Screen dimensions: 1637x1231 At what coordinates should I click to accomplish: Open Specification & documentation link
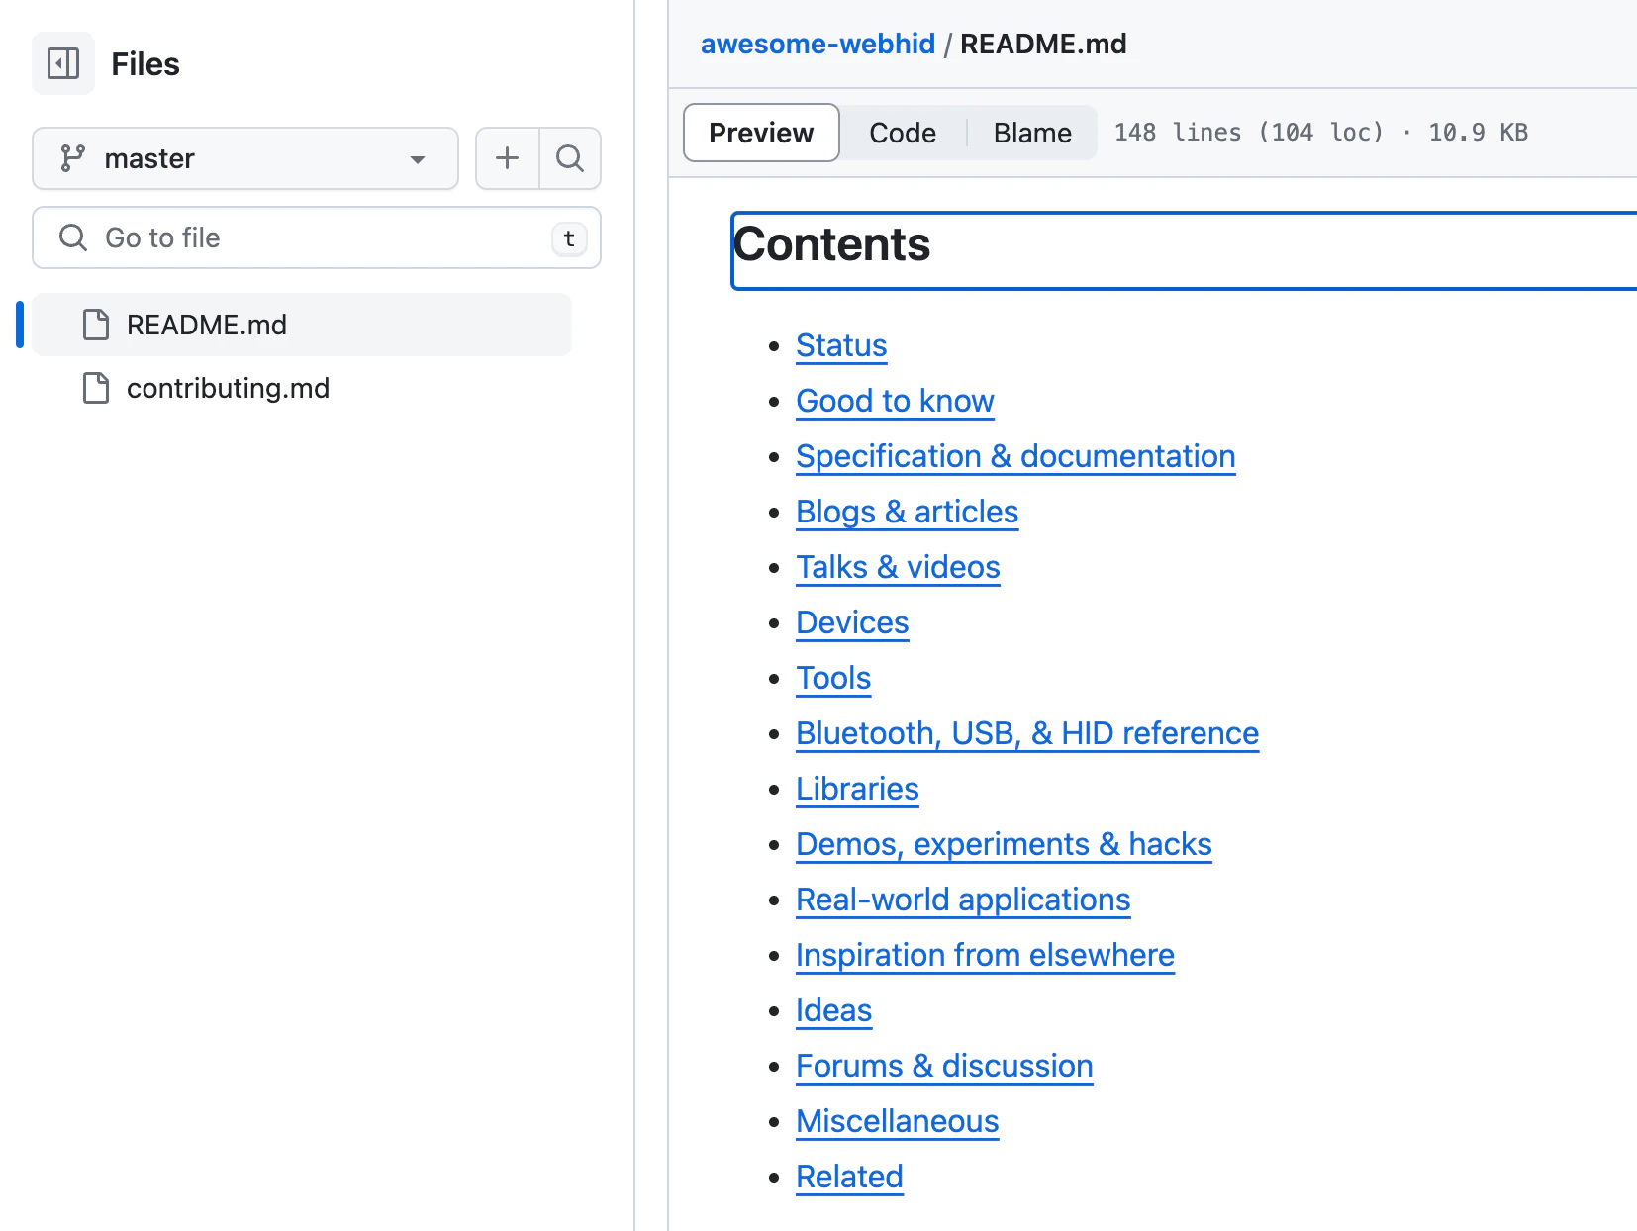point(1015,456)
